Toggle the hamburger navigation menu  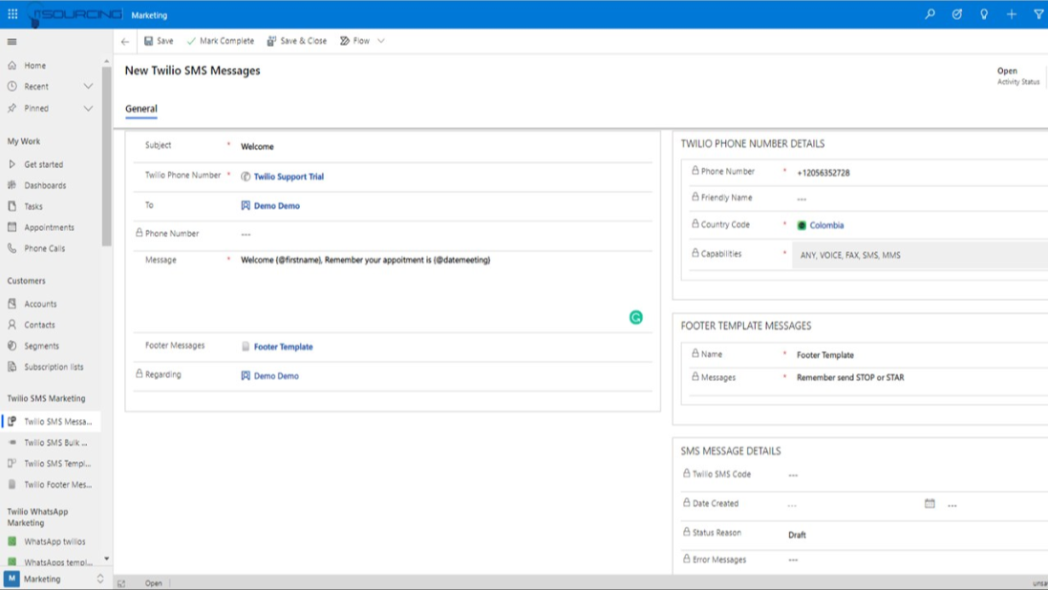12,41
